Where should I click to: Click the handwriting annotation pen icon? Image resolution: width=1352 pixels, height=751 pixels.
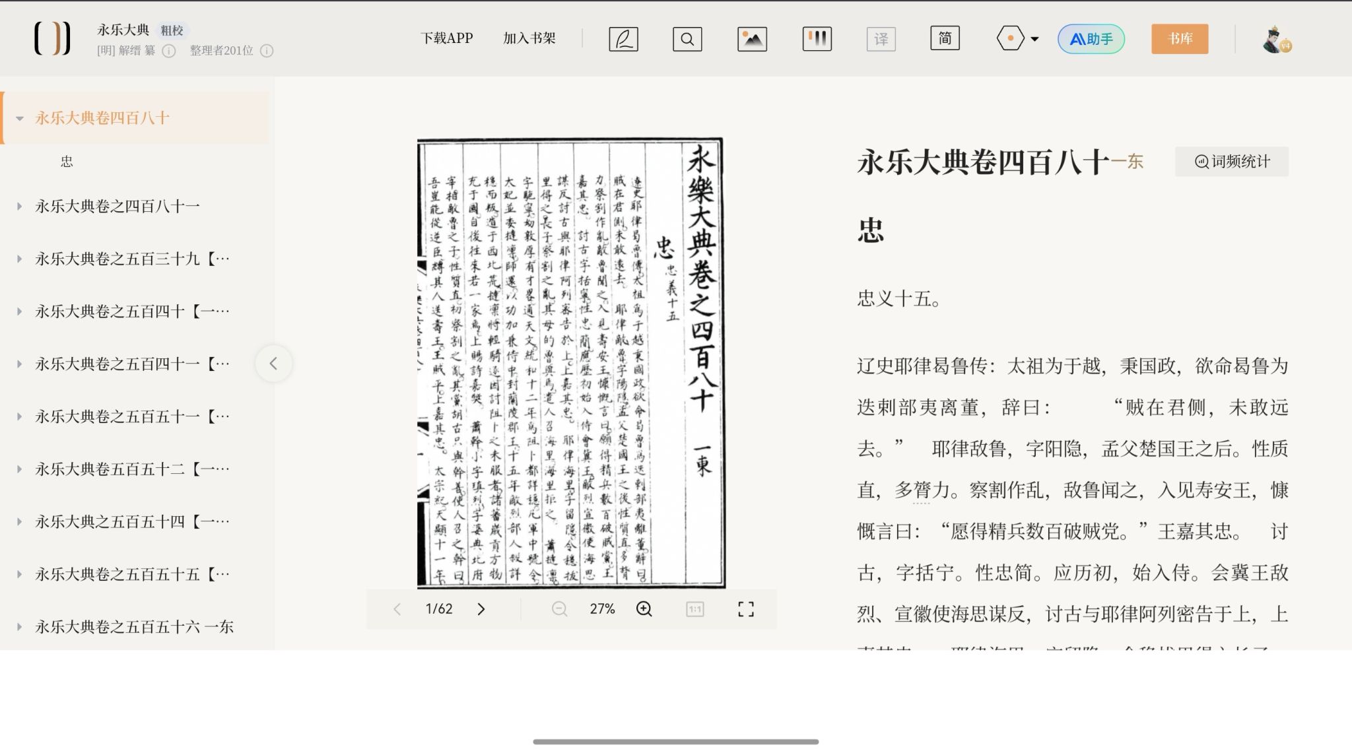click(x=623, y=39)
